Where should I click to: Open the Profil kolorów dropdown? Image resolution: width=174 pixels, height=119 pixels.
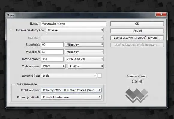pos(71,90)
